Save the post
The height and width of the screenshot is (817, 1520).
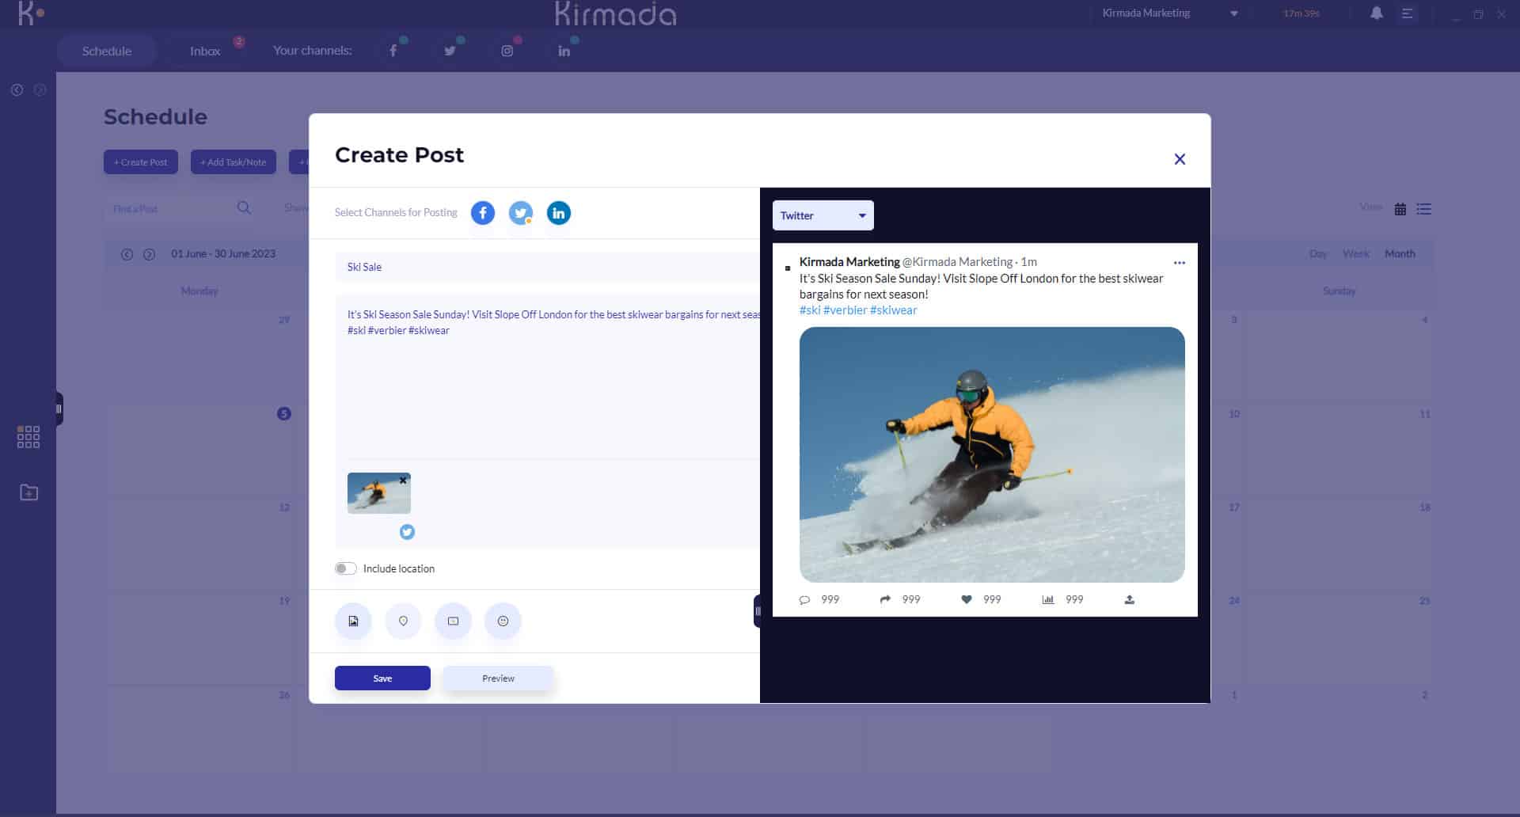coord(382,678)
